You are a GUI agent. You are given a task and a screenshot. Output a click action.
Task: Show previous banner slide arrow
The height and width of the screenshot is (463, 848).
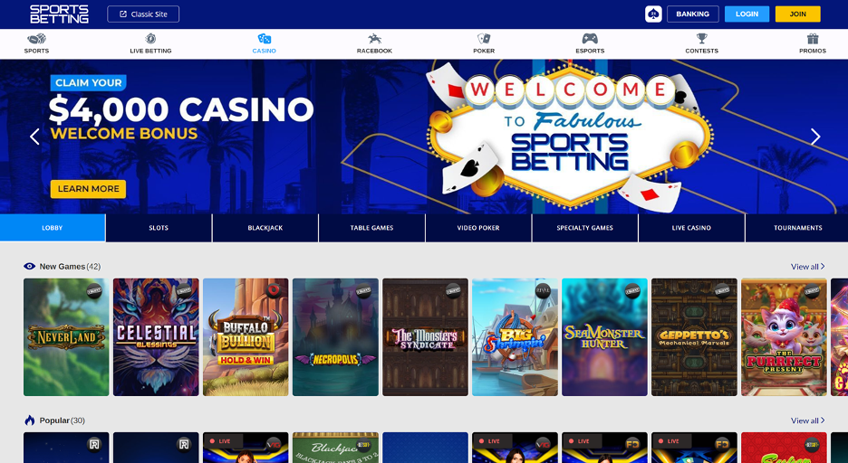pyautogui.click(x=34, y=137)
